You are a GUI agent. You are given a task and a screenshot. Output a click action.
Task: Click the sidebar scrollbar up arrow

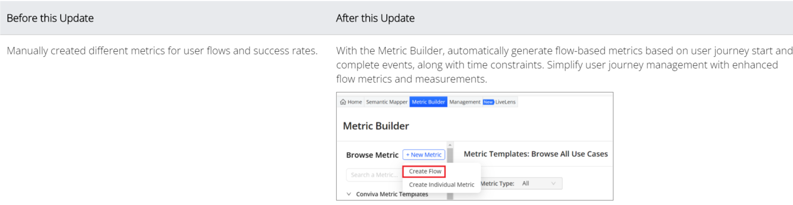tap(450, 145)
